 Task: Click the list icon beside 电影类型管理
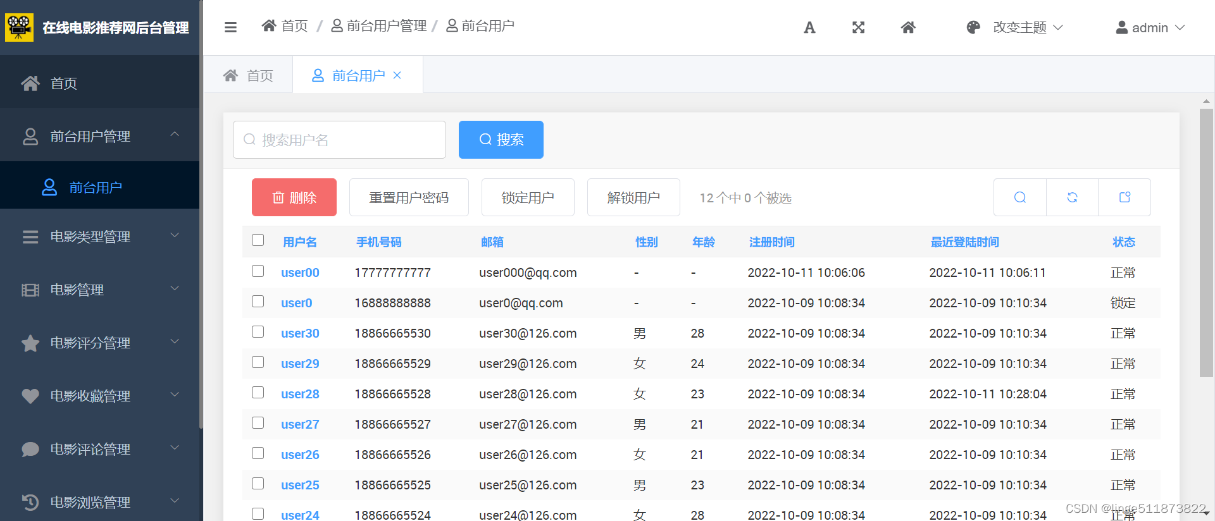[x=30, y=237]
